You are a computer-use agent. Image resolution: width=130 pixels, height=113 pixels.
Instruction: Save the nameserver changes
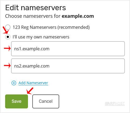16,101
